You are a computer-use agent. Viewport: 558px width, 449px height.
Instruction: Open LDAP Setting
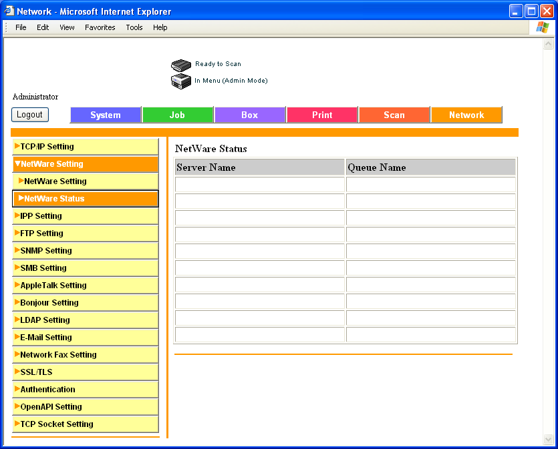[x=86, y=320]
